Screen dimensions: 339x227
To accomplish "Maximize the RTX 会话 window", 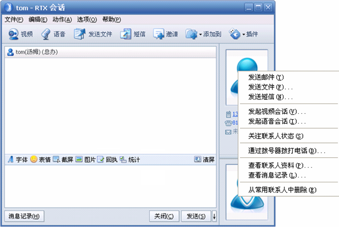I will coord(258,8).
